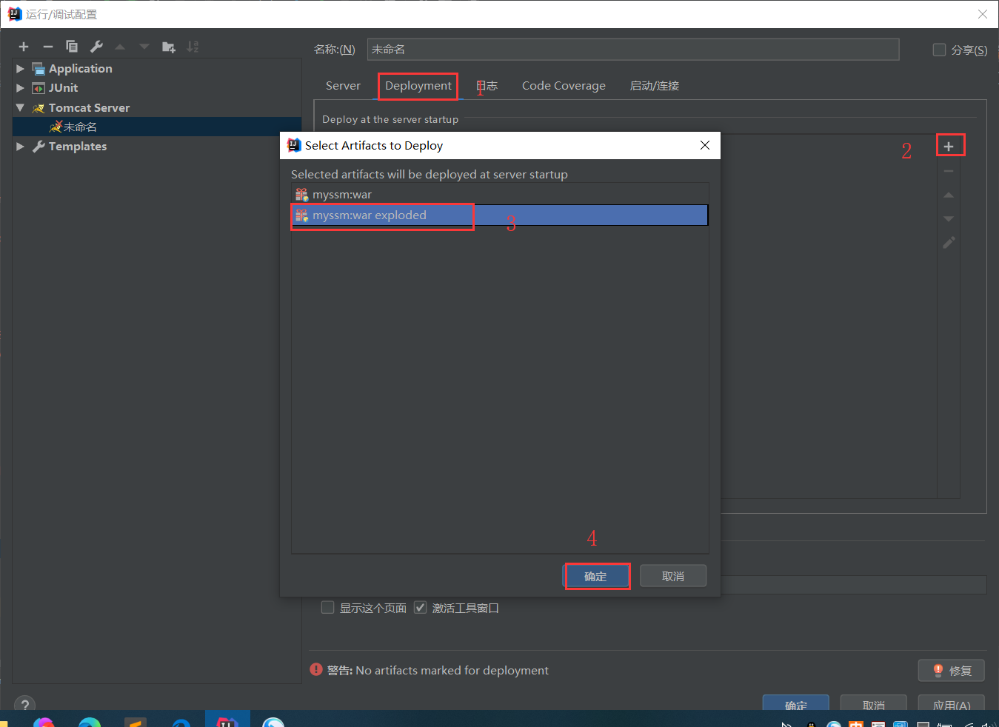
Task: Expand the Templates tree node
Action: click(20, 146)
